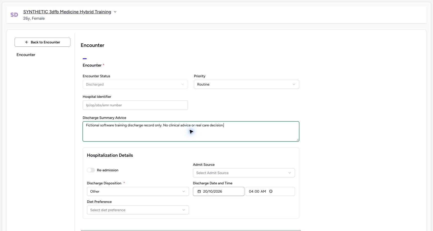Click the '26y, Female' patient text
Image resolution: width=433 pixels, height=231 pixels.
pyautogui.click(x=34, y=18)
